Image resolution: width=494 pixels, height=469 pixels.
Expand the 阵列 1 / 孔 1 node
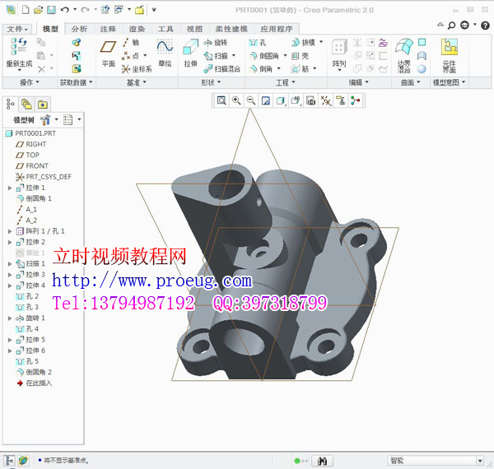point(10,231)
